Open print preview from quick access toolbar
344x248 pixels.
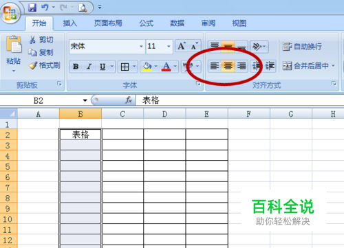[83, 8]
